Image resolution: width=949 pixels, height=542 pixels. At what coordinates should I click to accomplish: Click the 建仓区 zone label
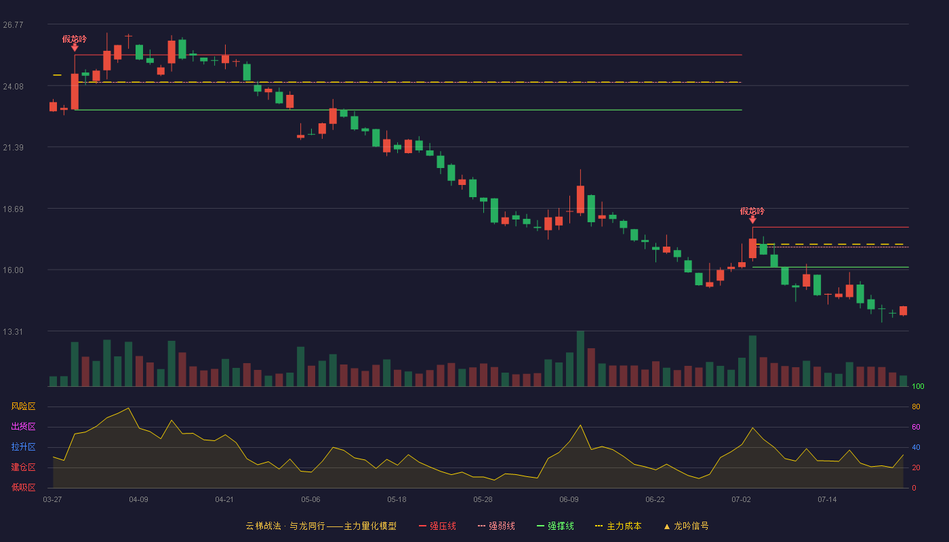pos(23,467)
